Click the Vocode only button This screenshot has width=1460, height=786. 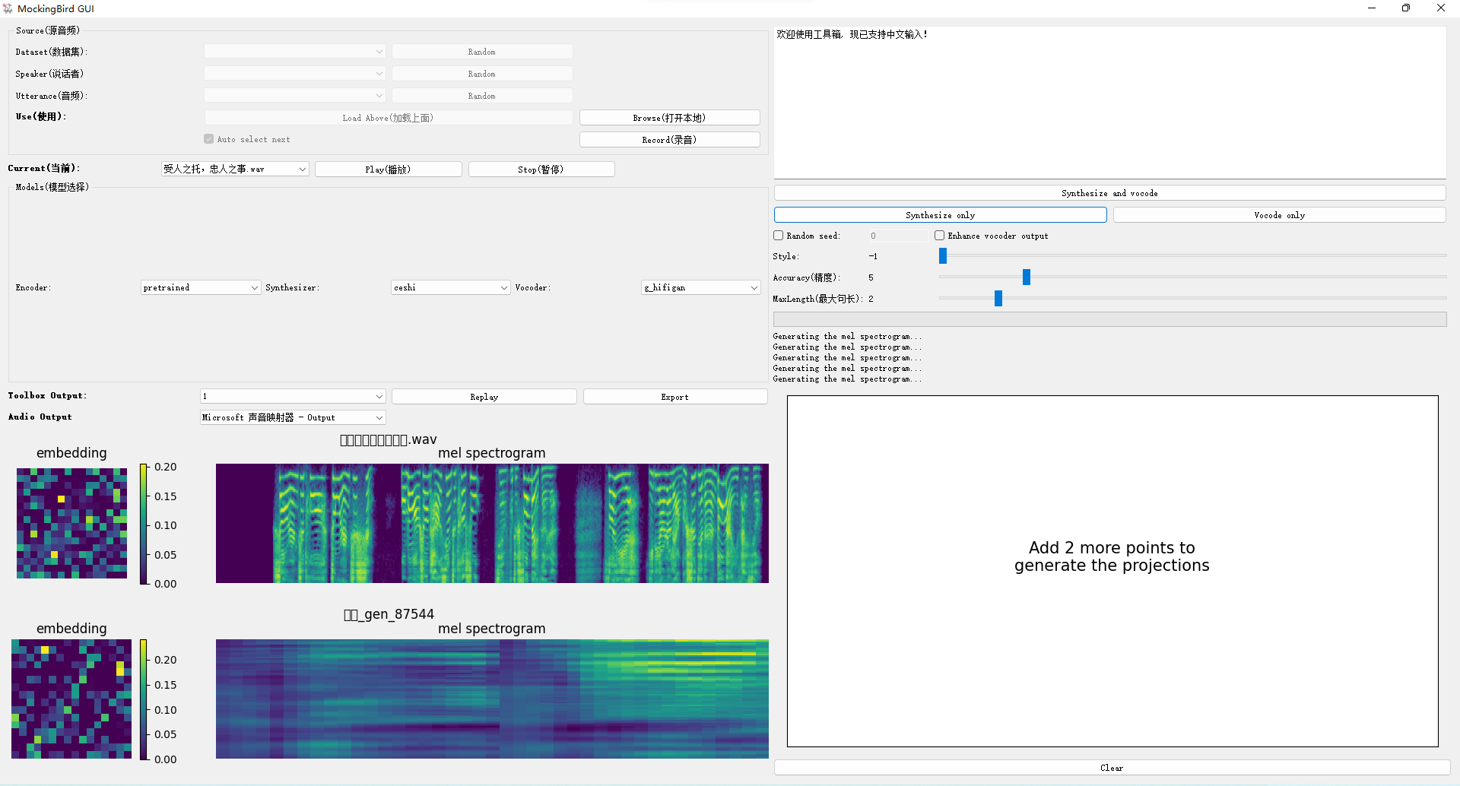[1280, 215]
